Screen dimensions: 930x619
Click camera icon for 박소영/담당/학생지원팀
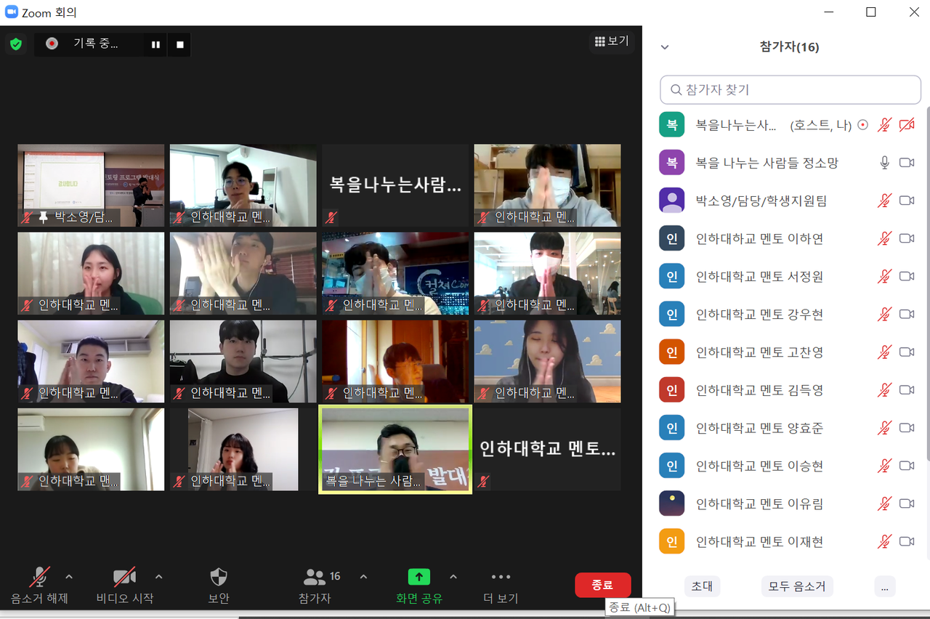[907, 201]
